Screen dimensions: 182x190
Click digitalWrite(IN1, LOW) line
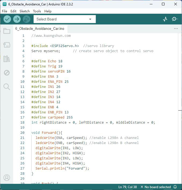(x=59, y=148)
